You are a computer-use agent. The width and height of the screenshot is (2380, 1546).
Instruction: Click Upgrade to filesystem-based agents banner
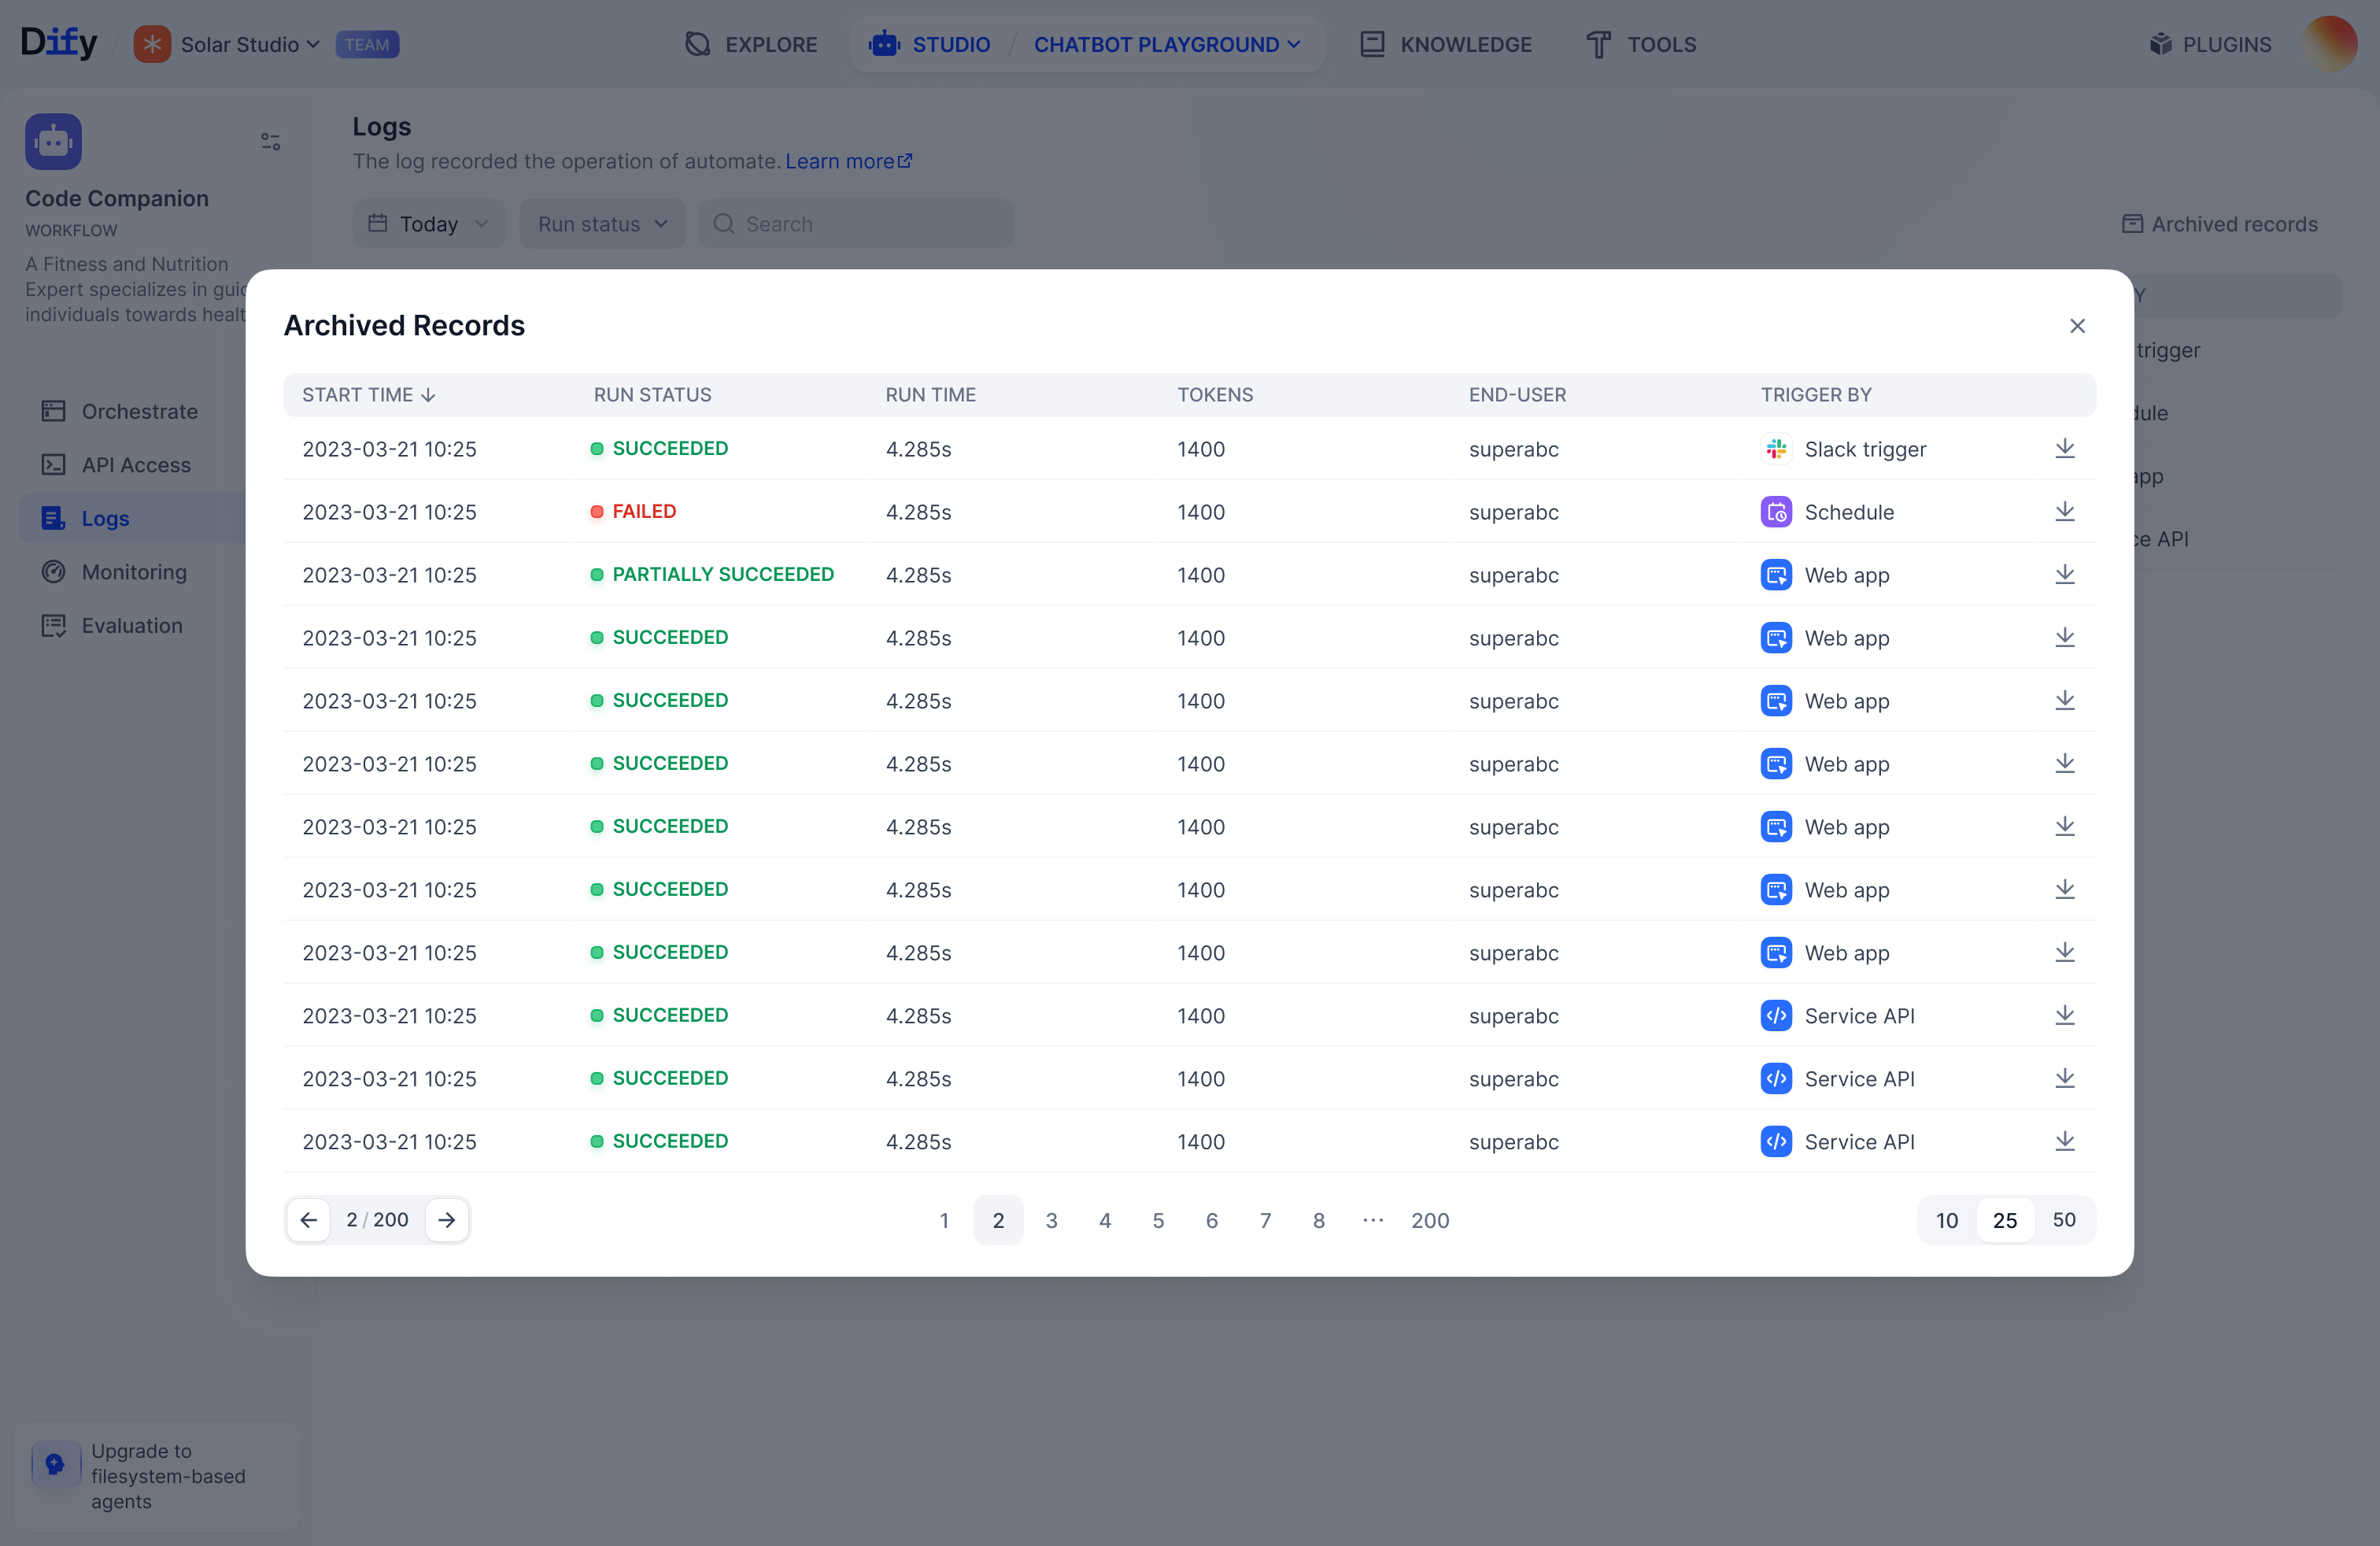[157, 1476]
